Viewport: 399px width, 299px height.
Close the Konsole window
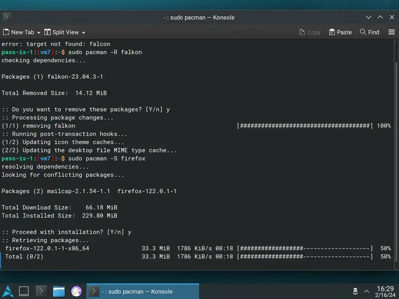(x=392, y=17)
